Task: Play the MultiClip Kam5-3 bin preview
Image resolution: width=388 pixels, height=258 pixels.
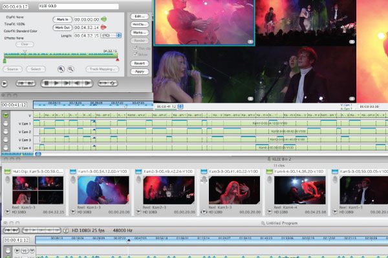Action: tap(7, 212)
